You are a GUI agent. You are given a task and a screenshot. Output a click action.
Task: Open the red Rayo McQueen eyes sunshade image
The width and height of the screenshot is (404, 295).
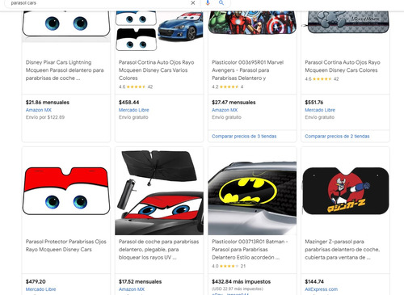click(x=66, y=191)
